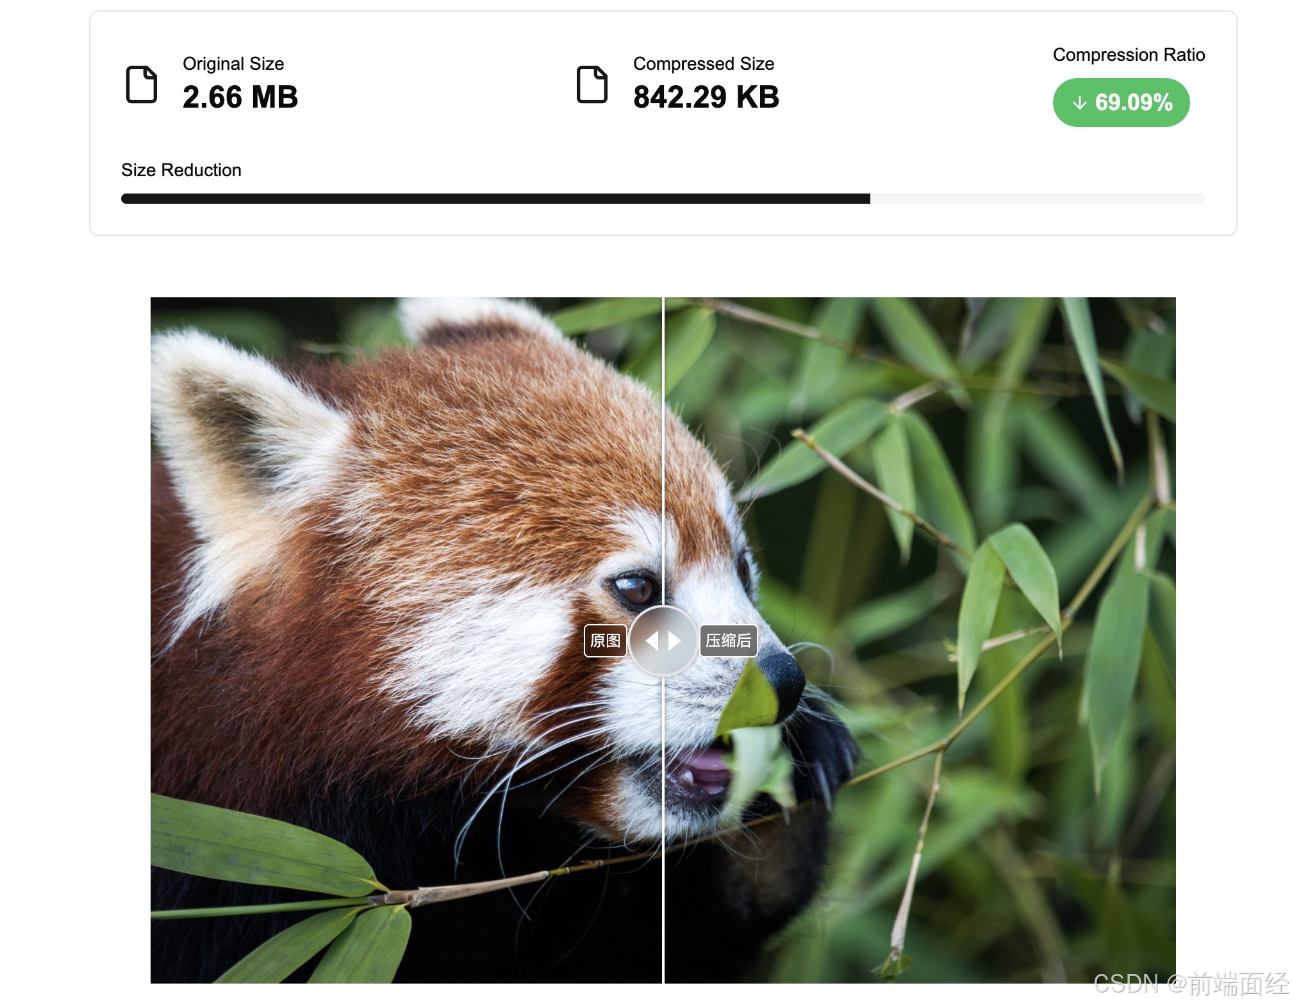This screenshot has height=1006, width=1292.
Task: Click the right arrow on the comparison handle
Action: point(675,641)
